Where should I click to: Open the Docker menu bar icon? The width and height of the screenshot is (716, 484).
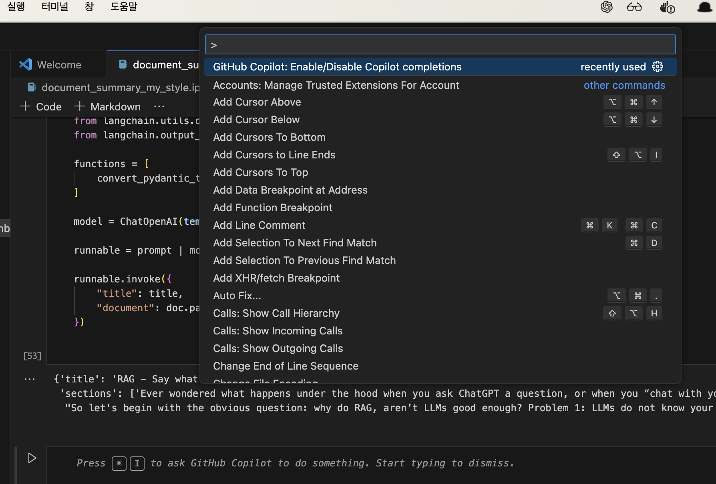[667, 7]
